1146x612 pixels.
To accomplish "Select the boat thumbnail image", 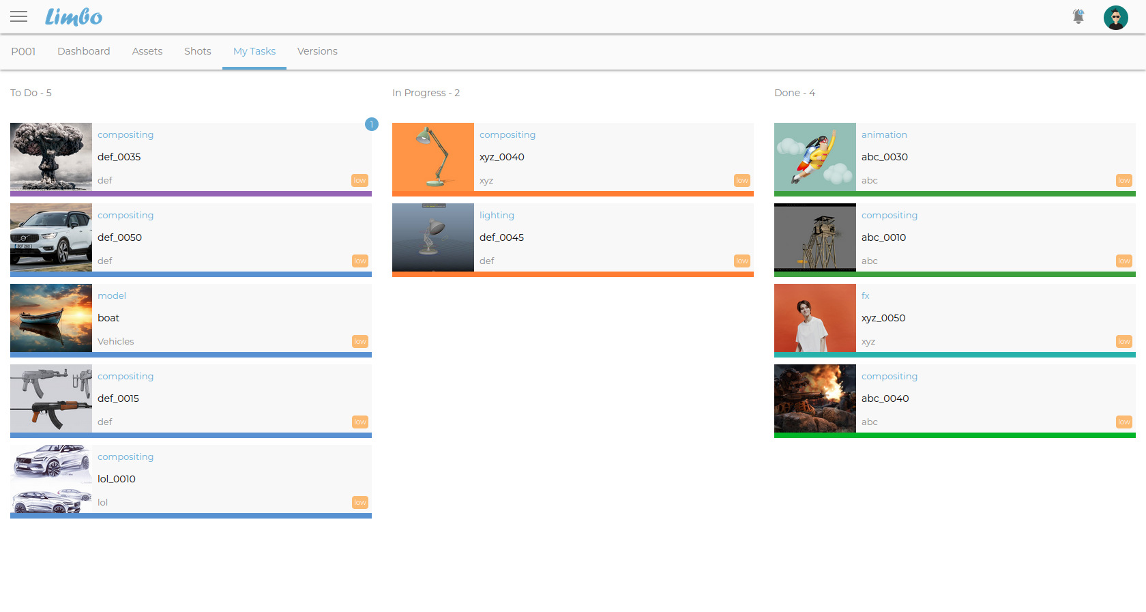I will (x=51, y=318).
